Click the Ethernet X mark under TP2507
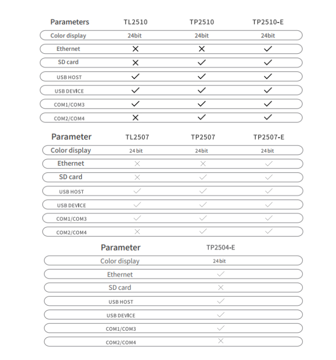336x360 pixels. point(203,164)
